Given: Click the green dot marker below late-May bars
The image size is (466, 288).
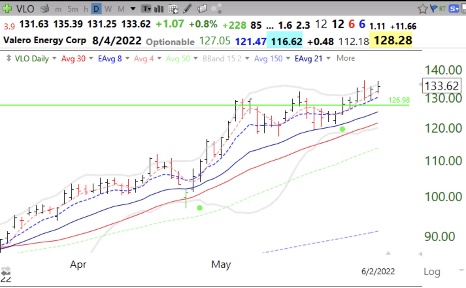Looking at the screenshot, I should tap(342, 129).
